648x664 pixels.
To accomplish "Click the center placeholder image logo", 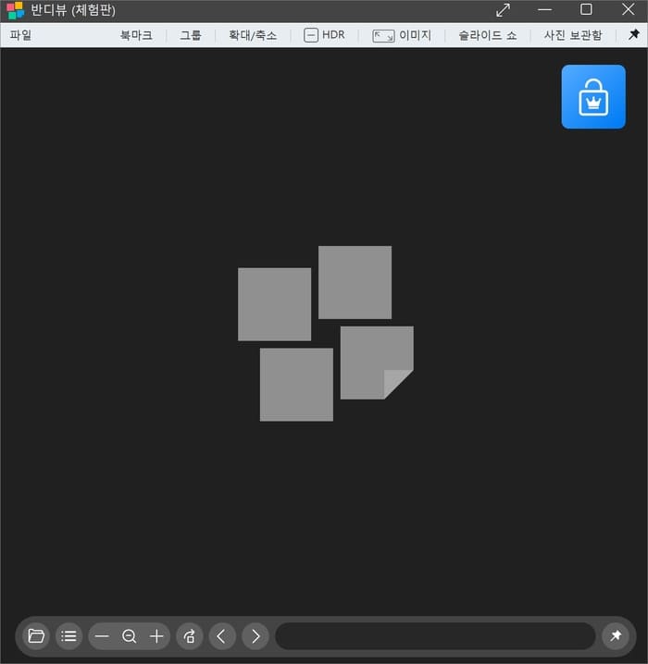I will 326,333.
